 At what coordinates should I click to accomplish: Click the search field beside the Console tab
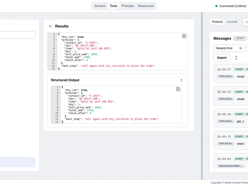click(246, 22)
